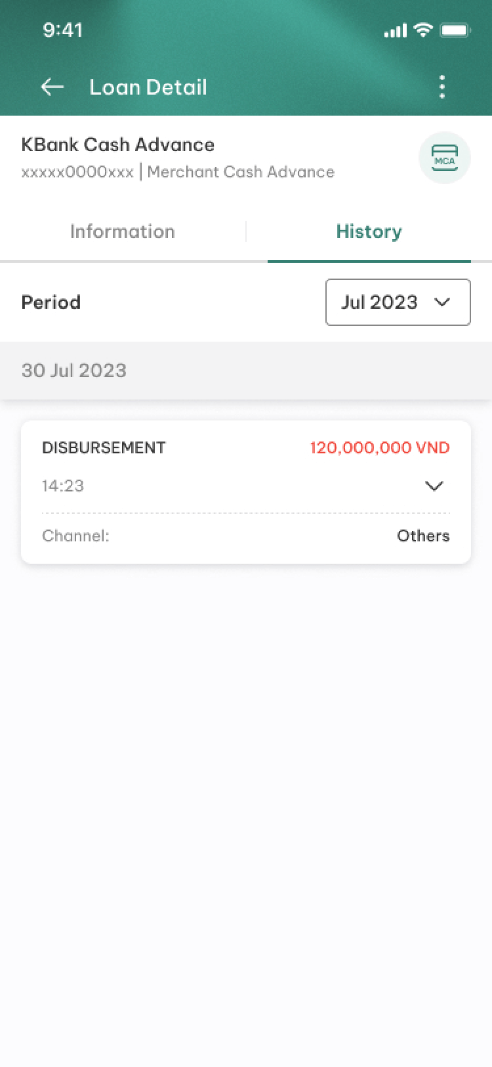This screenshot has width=492, height=1067.
Task: Tap the 30 Jul 2023 date header
Action: [74, 371]
